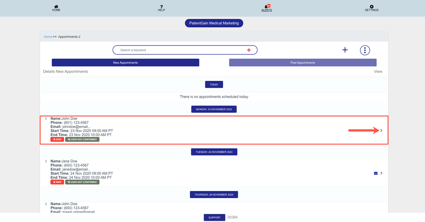
Task: Click Details New Appointments heading
Action: click(x=65, y=71)
